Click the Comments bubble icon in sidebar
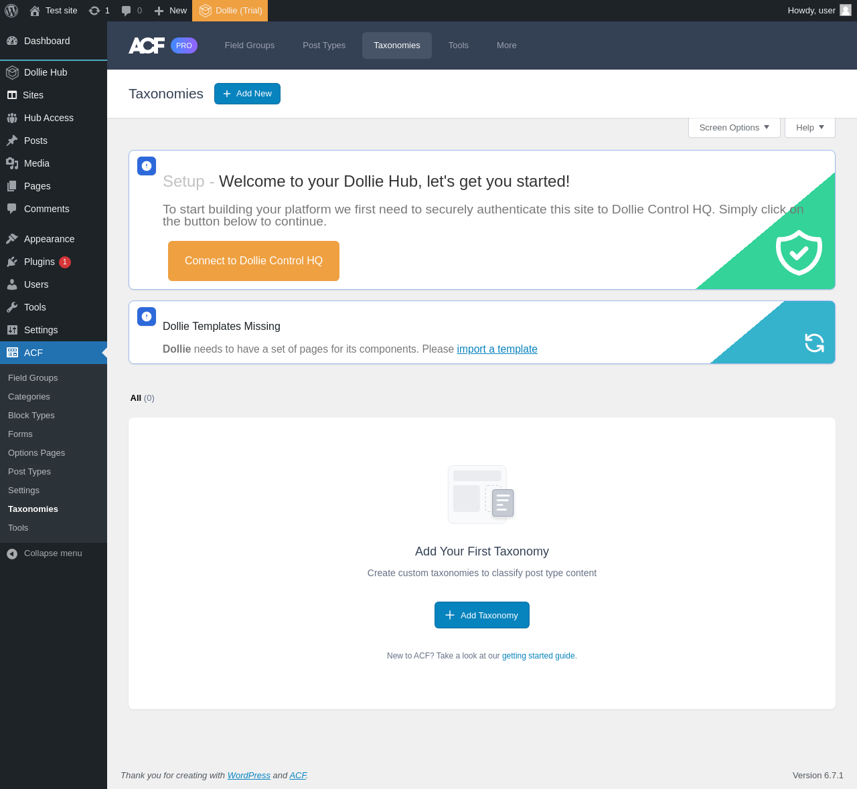Image resolution: width=857 pixels, height=789 pixels. point(12,209)
